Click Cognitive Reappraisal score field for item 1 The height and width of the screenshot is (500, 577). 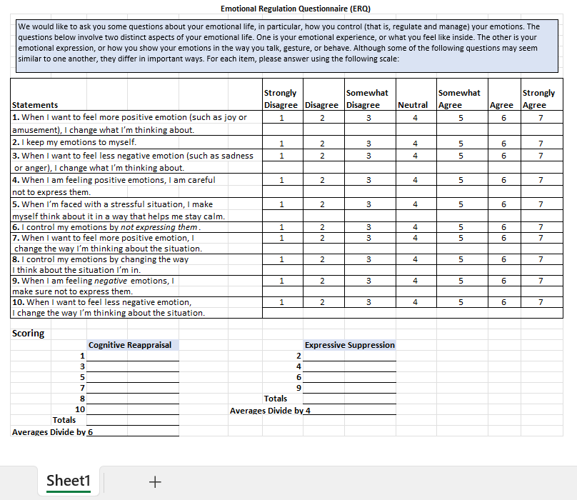pyautogui.click(x=133, y=356)
